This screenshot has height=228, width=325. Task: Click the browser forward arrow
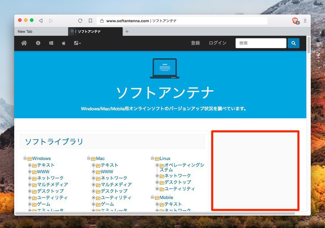(51, 21)
